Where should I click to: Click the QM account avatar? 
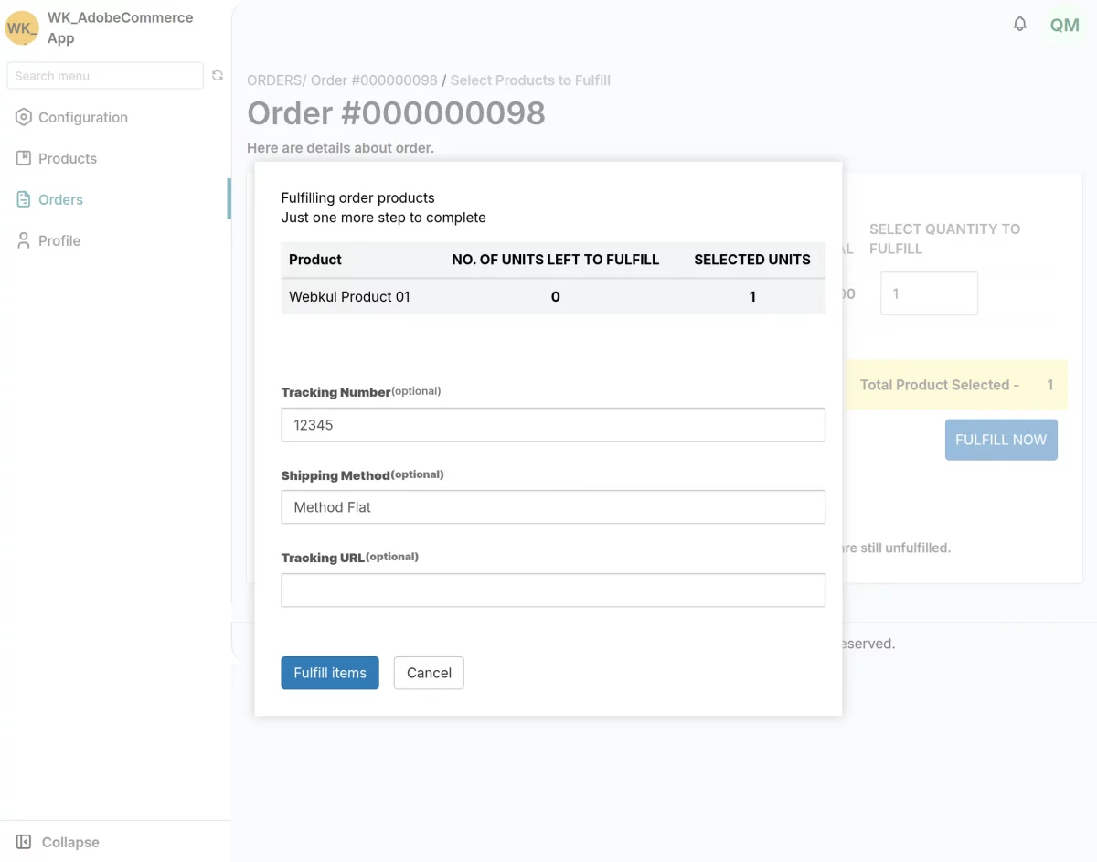point(1064,26)
